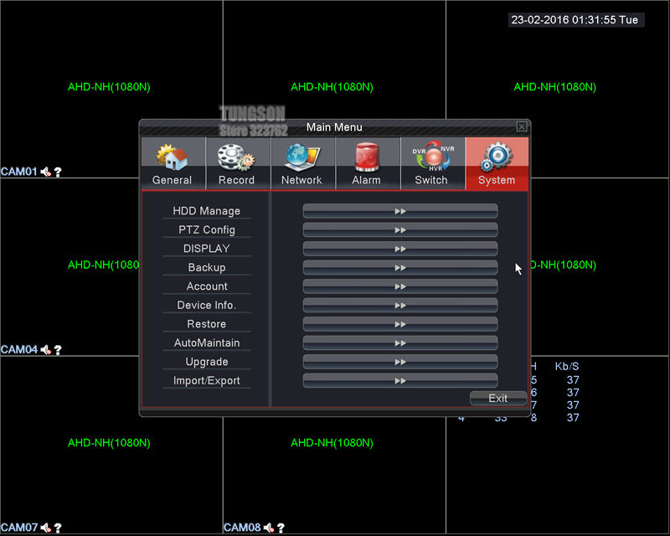Image resolution: width=670 pixels, height=536 pixels.
Task: Select the Upgrade menu label
Action: pos(207,362)
